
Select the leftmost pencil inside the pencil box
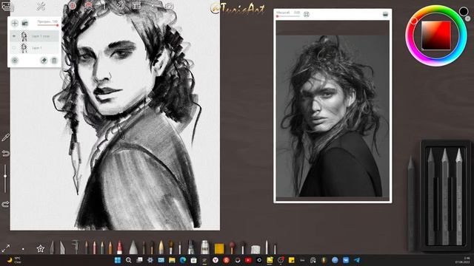[x=431, y=197]
